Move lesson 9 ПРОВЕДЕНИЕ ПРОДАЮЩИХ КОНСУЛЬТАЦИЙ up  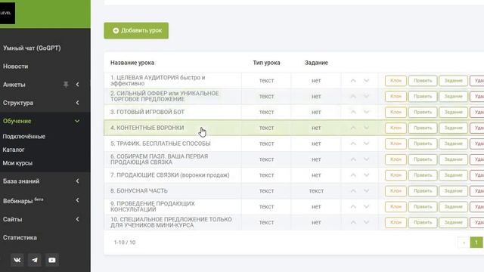[x=353, y=206]
